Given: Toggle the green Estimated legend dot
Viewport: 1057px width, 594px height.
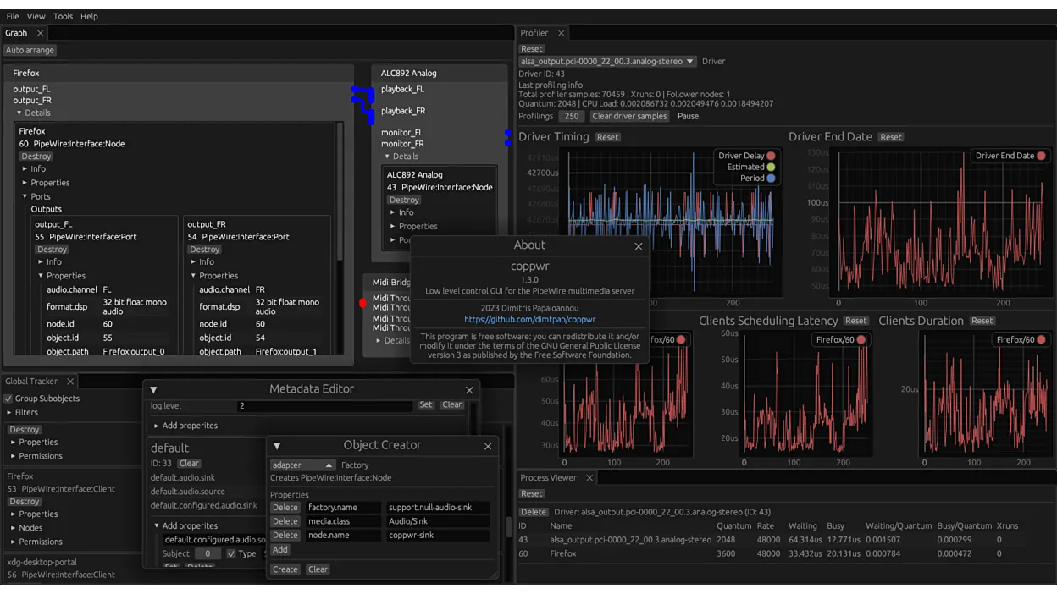Looking at the screenshot, I should click(x=772, y=167).
